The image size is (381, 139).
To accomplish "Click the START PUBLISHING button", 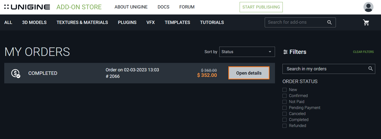I will click(x=261, y=7).
